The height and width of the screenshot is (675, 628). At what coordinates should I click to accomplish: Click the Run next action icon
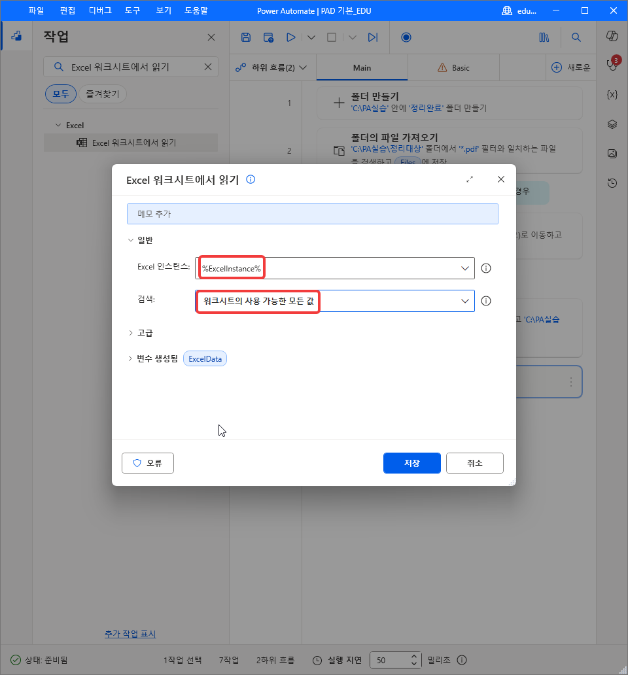coord(373,37)
